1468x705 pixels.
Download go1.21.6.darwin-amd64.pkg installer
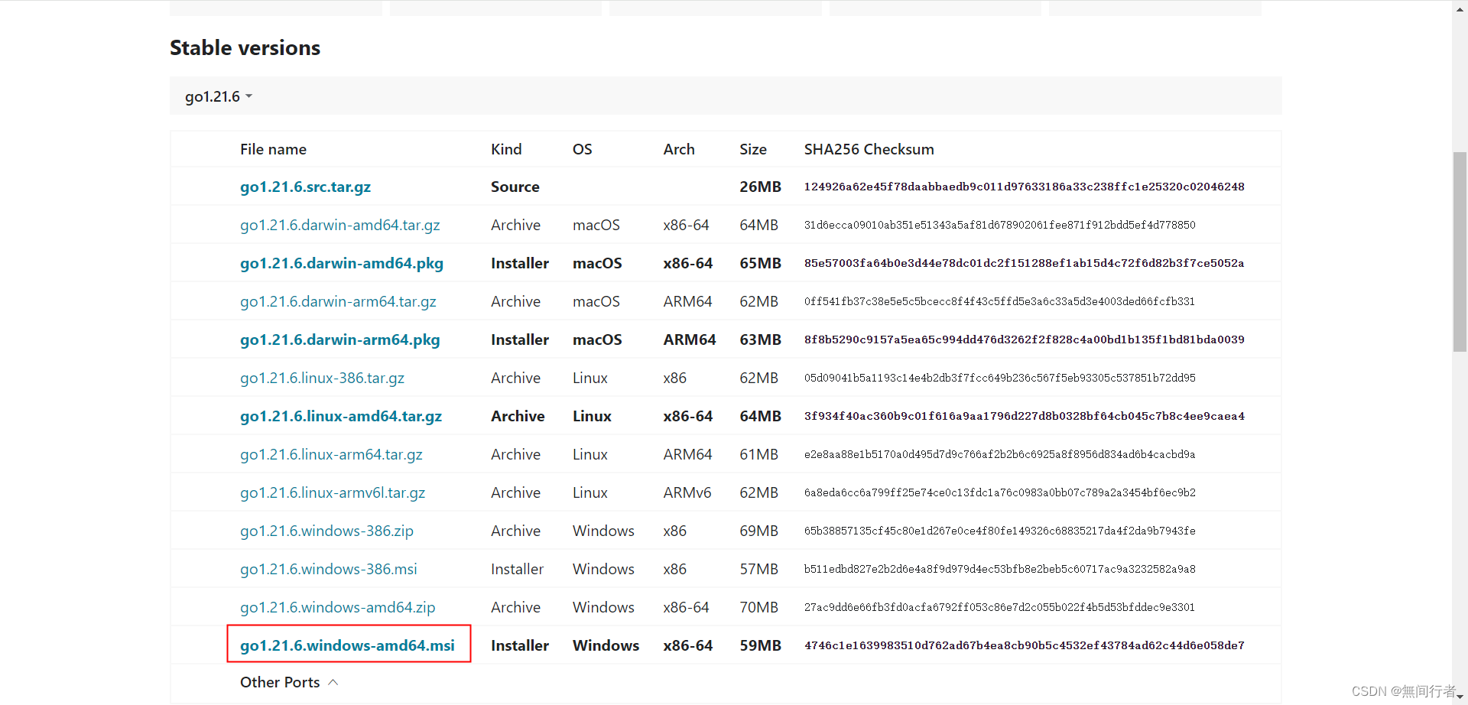[341, 263]
